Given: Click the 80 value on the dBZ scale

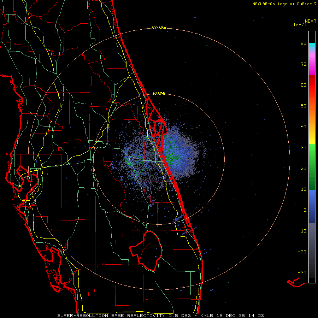Looking at the screenshot, I should tap(304, 43).
